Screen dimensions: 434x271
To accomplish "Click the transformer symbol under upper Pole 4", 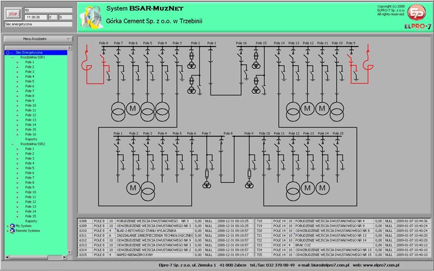I will coord(162,112).
